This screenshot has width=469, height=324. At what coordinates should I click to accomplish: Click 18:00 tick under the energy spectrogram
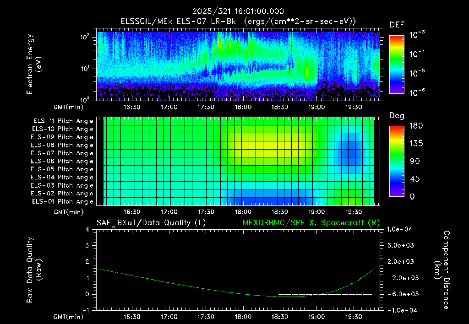[243, 107]
